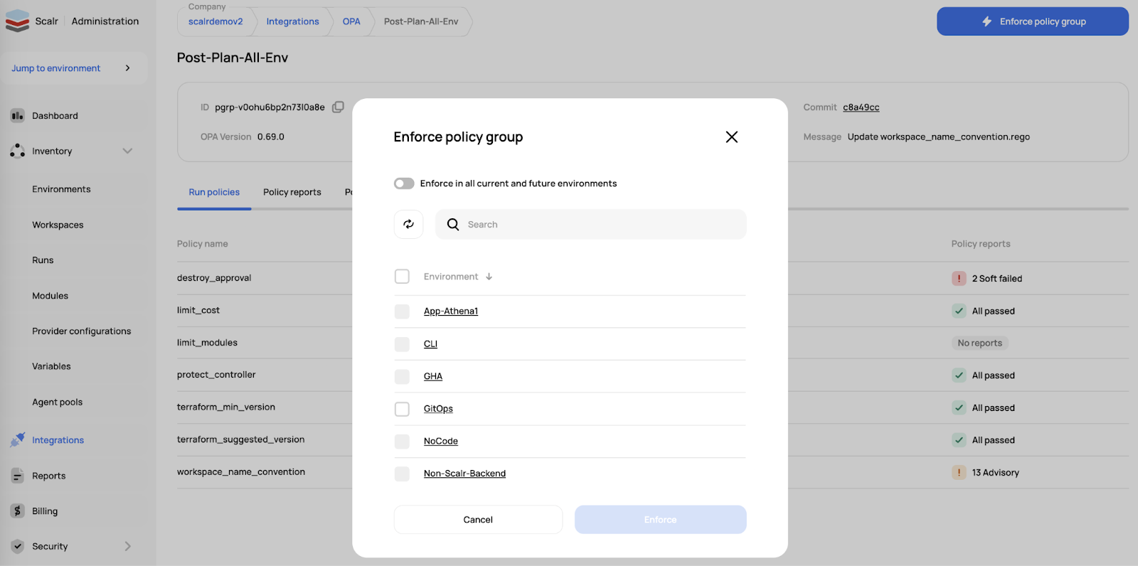This screenshot has height=566, width=1138.
Task: Switch to the Policy reports tab
Action: click(x=292, y=192)
